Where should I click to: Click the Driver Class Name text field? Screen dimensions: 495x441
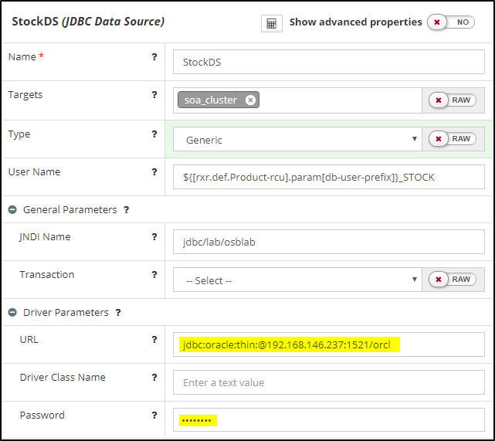pyautogui.click(x=328, y=382)
